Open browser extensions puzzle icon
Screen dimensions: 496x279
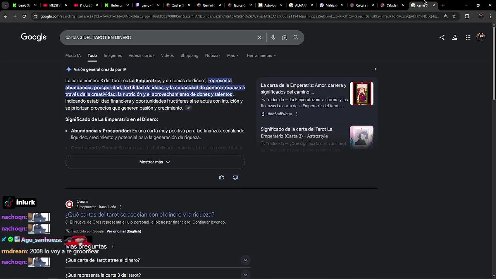tap(467, 16)
